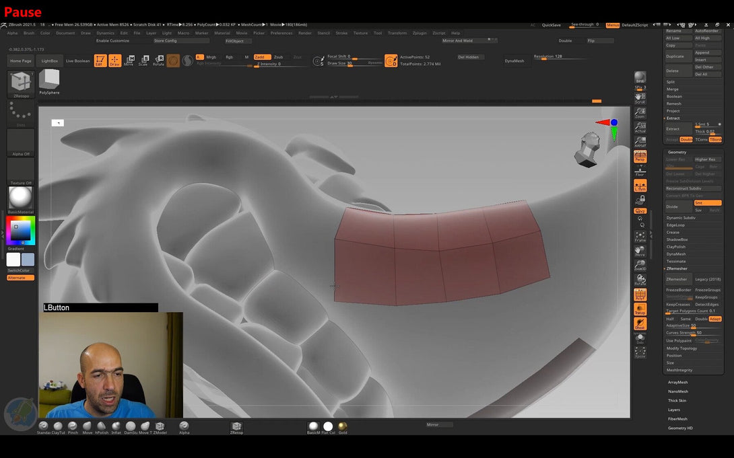The height and width of the screenshot is (458, 734).
Task: Select the Standard brush at bottom shelf
Action: coord(44,426)
